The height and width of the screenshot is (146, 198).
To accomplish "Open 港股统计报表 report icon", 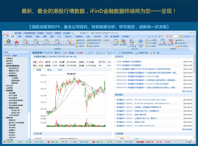I will [x=47, y=43].
